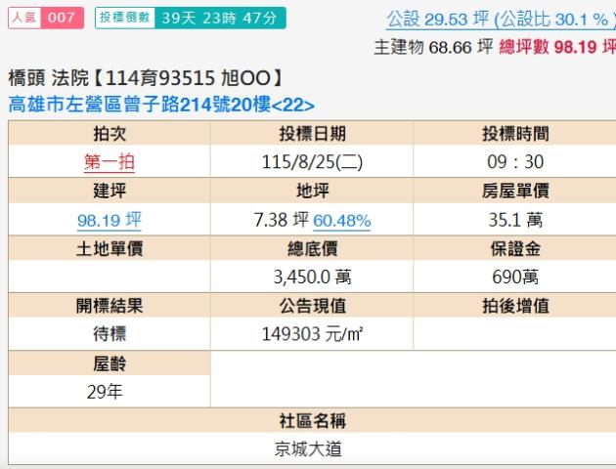This screenshot has height=469, width=616.
Task: Open the 公設 29.53 坪 link
Action: pos(501,19)
